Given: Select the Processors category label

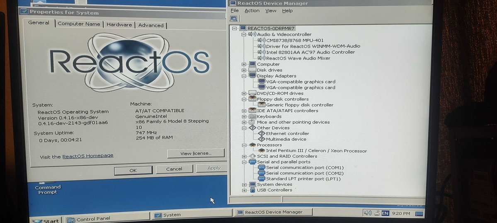Looking at the screenshot, I should click(x=269, y=145).
